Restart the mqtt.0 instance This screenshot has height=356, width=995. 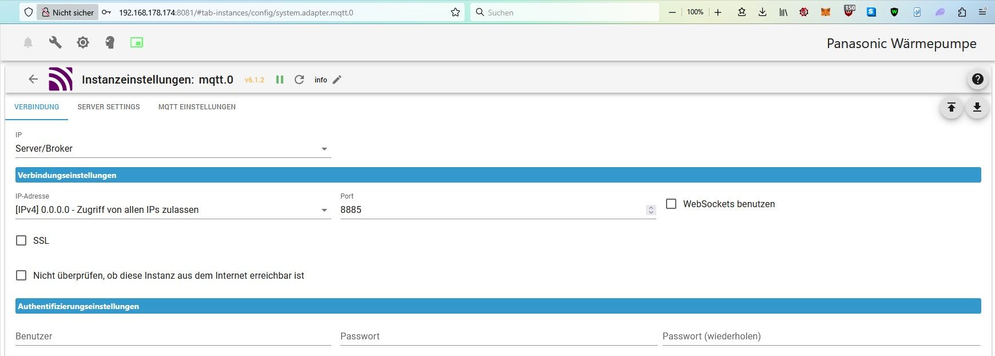(299, 80)
